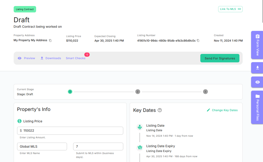Viewport: 263px width, 162px height.
Task: Click the Listing Date timeline icon
Action: point(140,127)
